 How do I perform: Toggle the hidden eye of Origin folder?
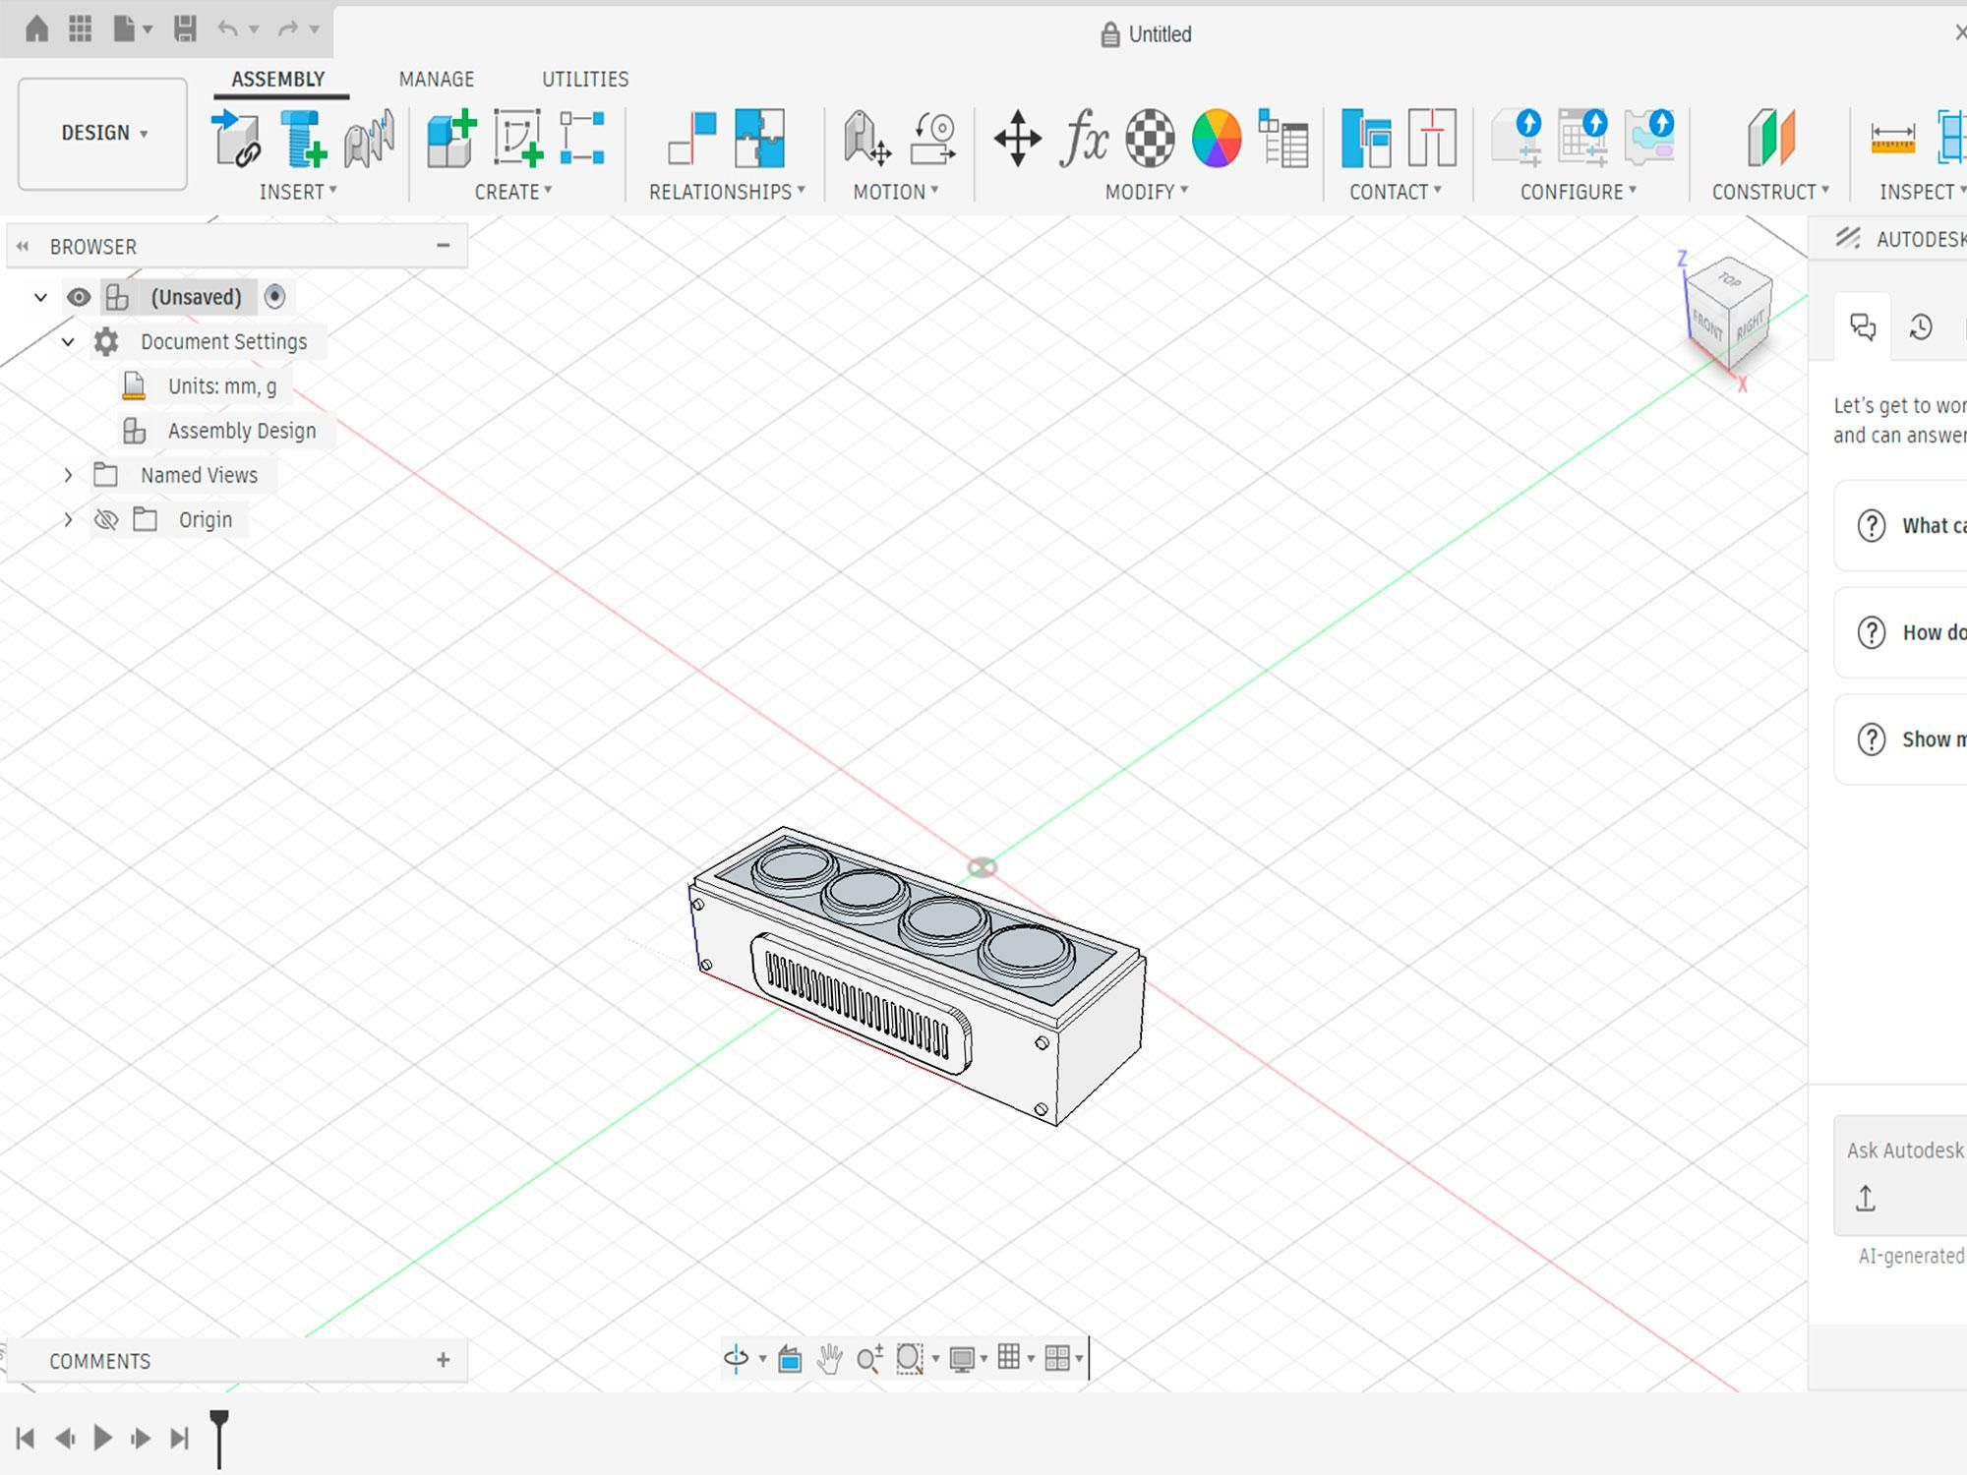coord(106,519)
